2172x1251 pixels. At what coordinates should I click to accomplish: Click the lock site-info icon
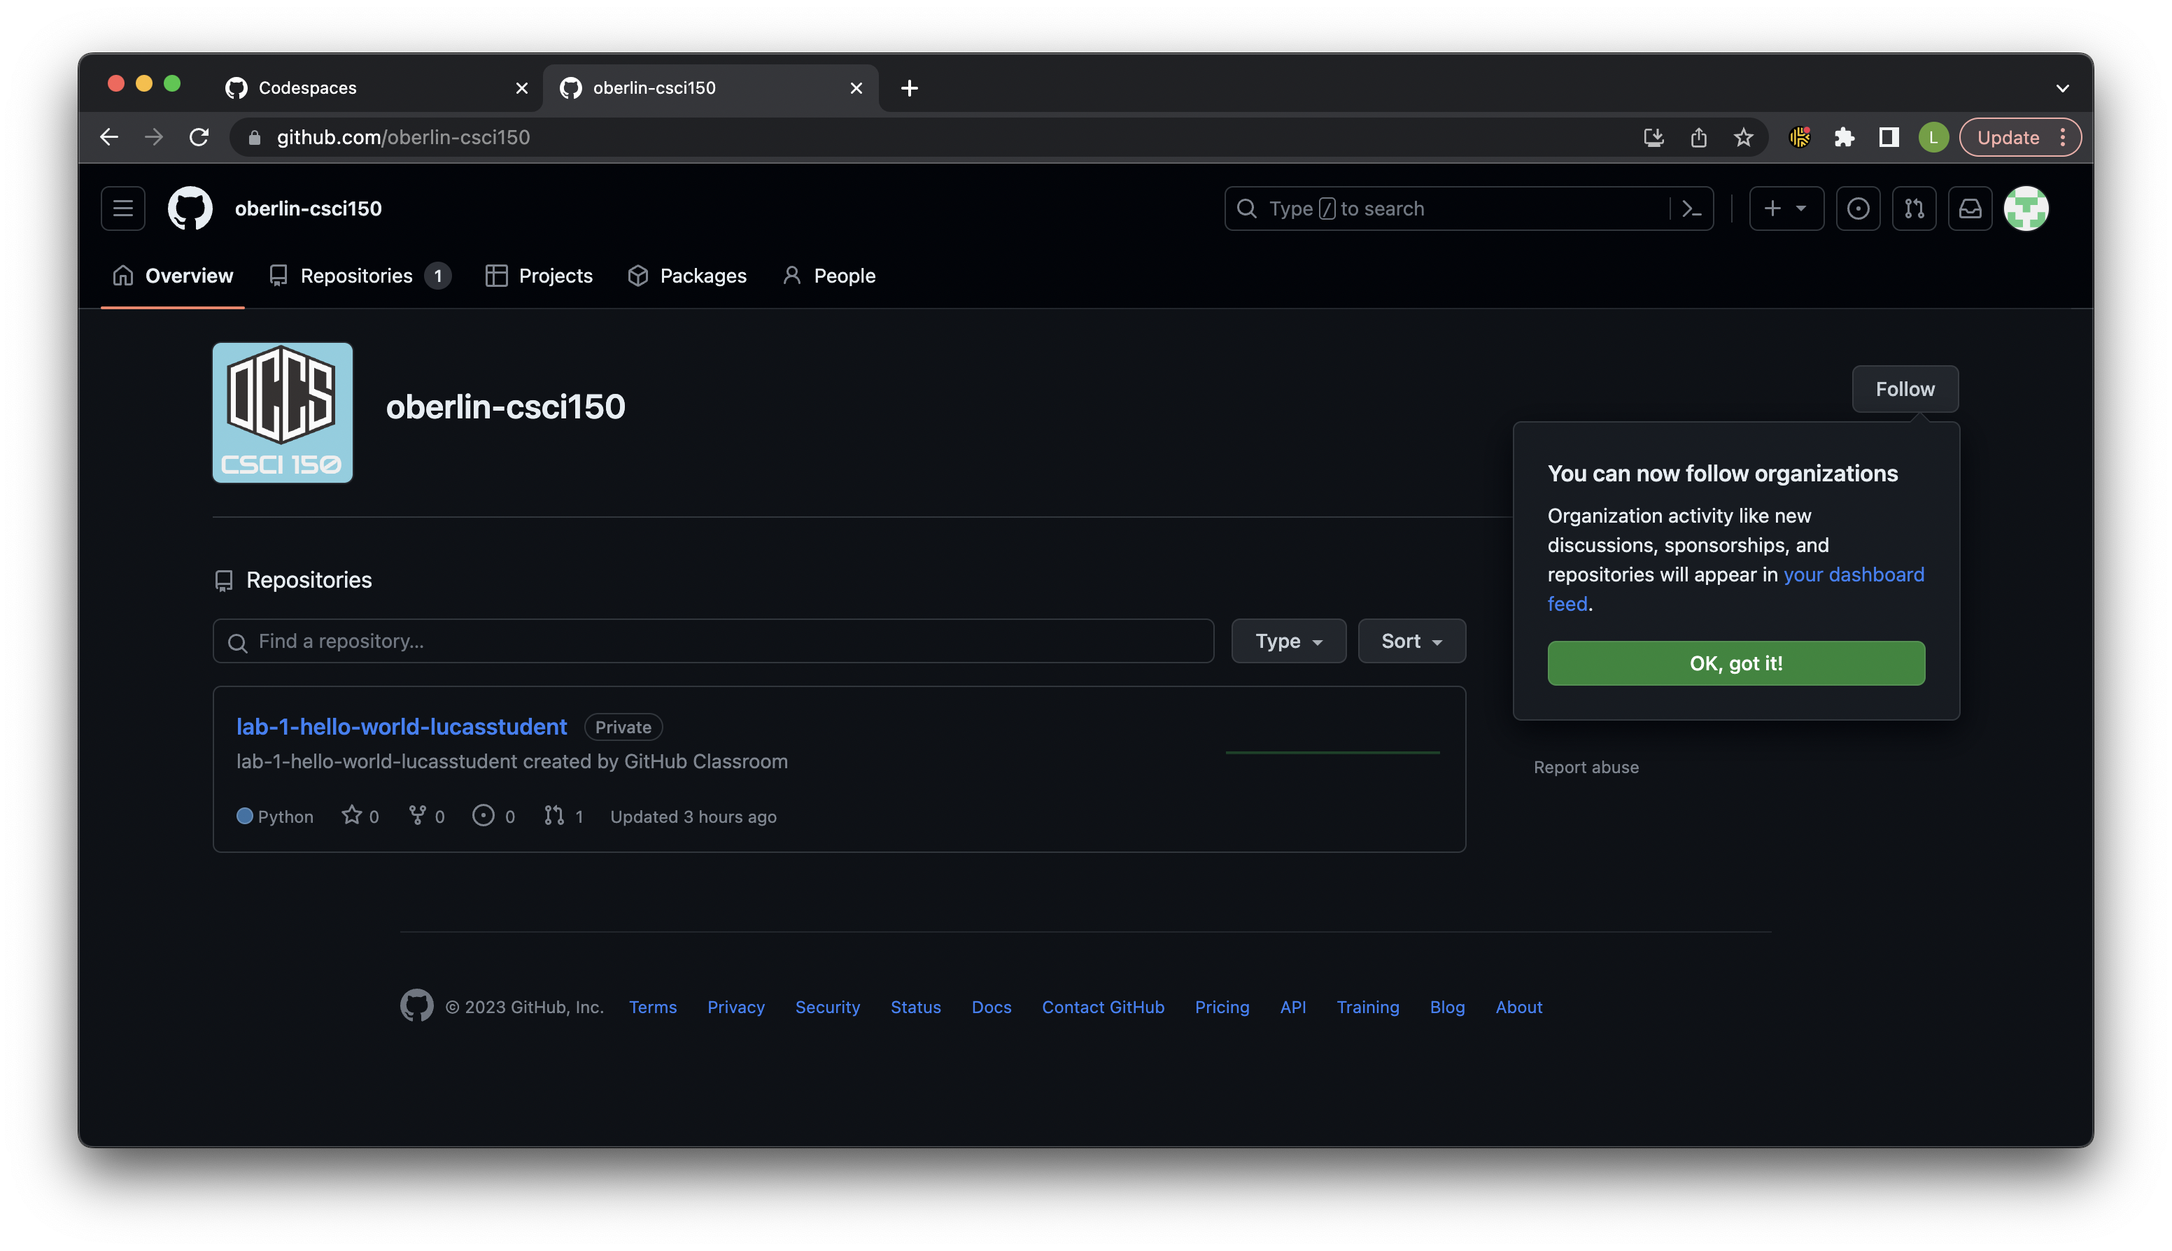254,137
